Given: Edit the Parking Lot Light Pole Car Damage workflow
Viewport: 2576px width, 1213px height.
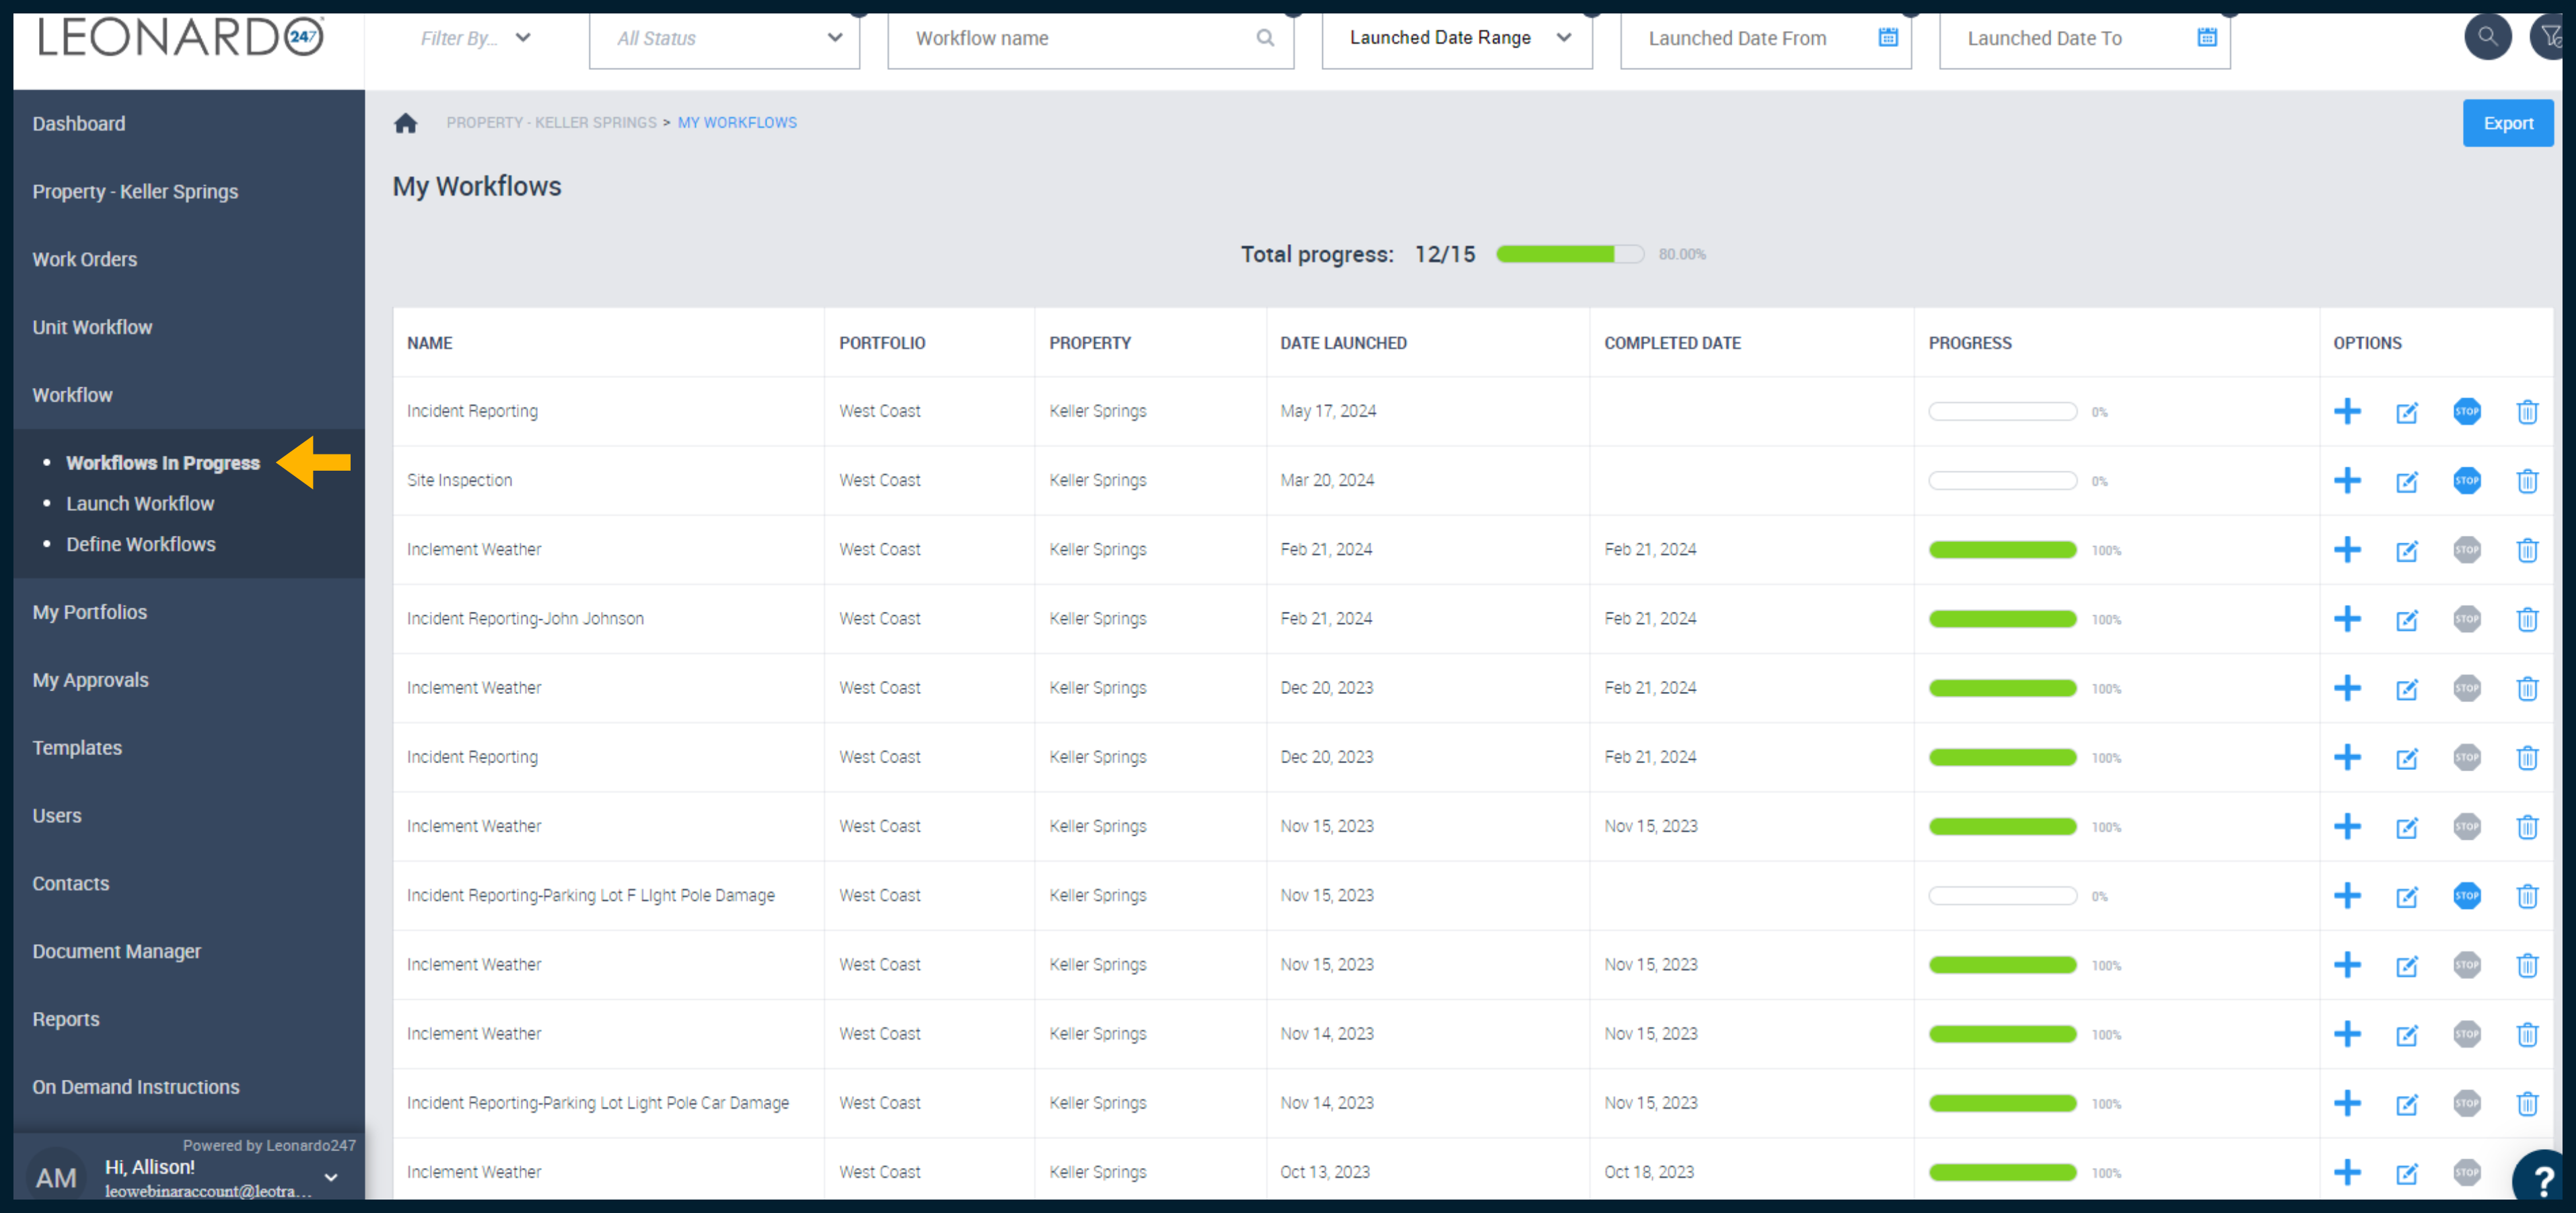Looking at the screenshot, I should pos(2406,1104).
